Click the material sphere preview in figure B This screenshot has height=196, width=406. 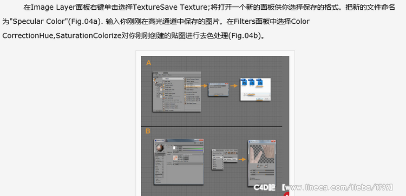160,148
